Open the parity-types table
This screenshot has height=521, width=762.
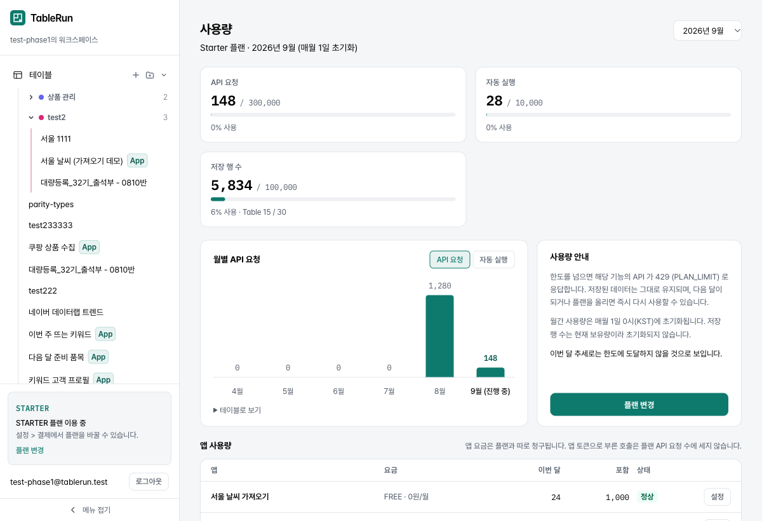51,205
